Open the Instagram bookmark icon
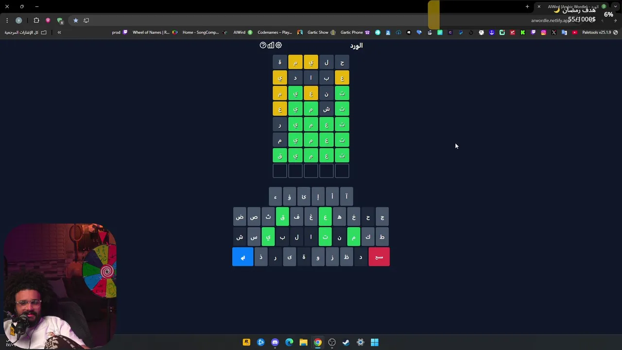622x350 pixels. tap(543, 33)
